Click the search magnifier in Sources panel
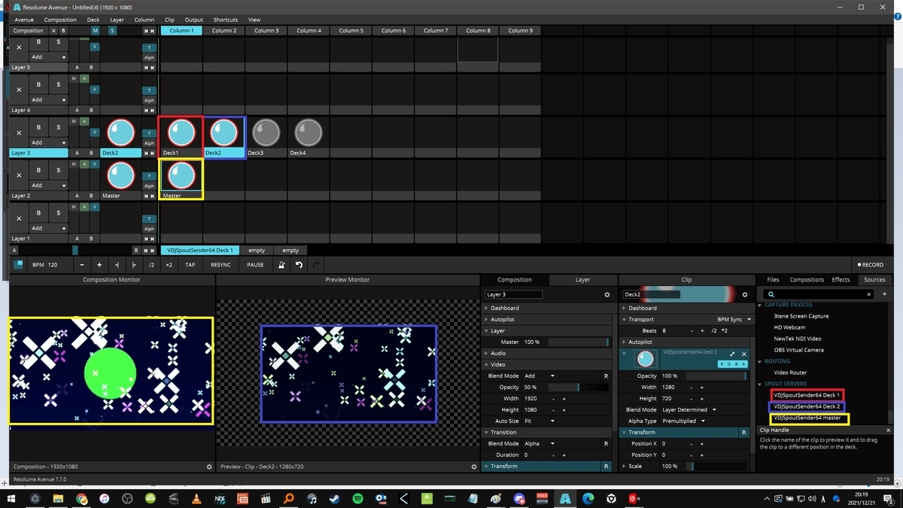Viewport: 903px width, 508px height. pos(771,294)
